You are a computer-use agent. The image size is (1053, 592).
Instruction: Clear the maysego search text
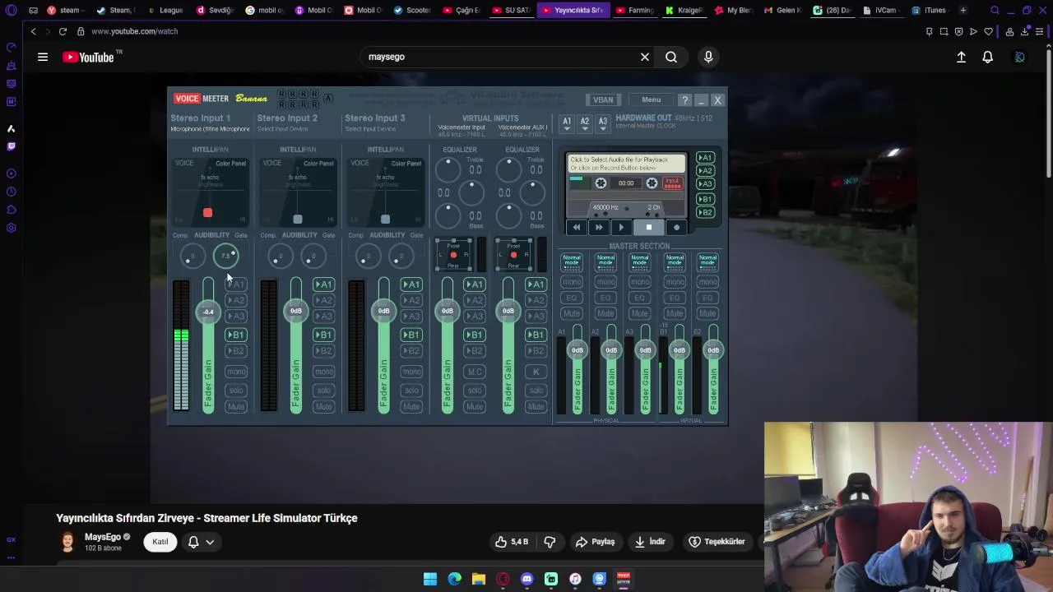(x=645, y=57)
